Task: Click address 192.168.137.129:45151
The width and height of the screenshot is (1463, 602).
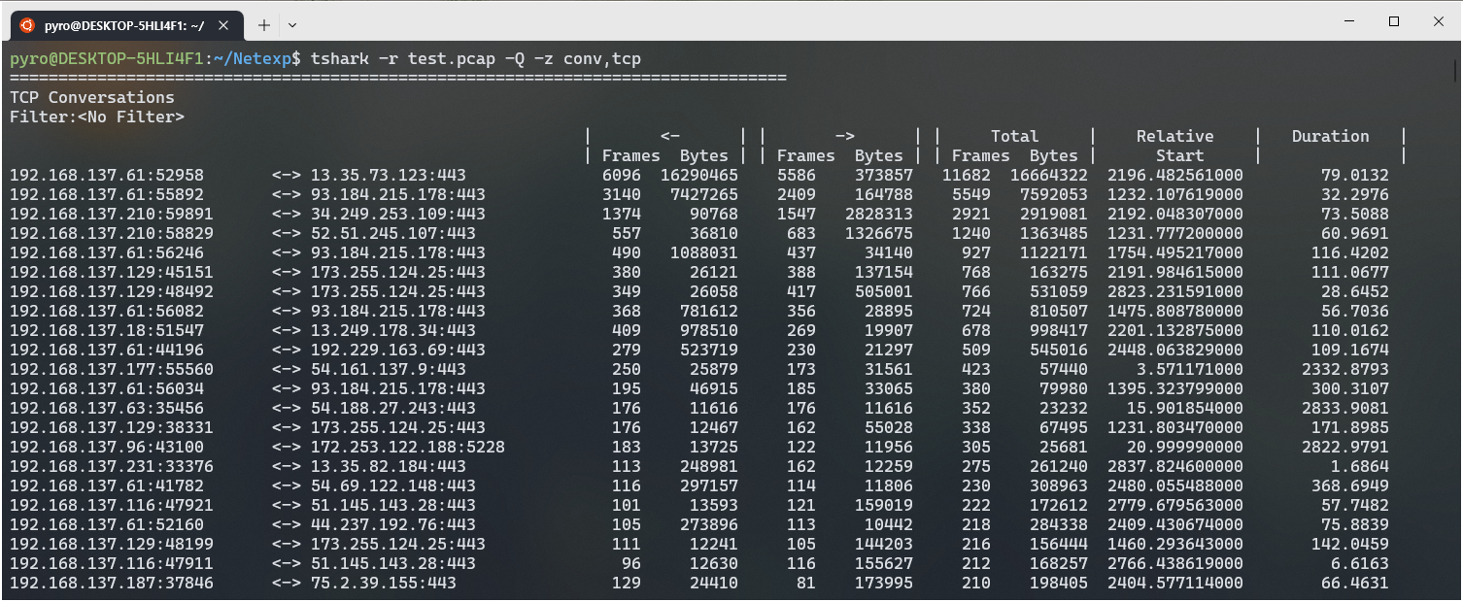Action: tap(112, 272)
